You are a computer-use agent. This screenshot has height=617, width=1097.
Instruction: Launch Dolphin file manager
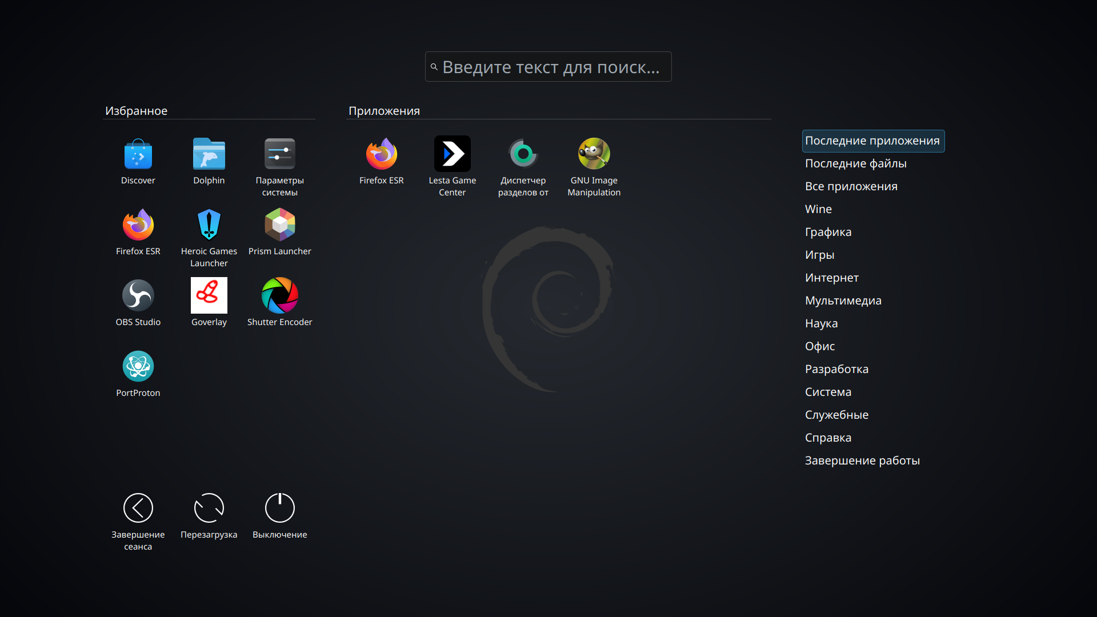209,154
